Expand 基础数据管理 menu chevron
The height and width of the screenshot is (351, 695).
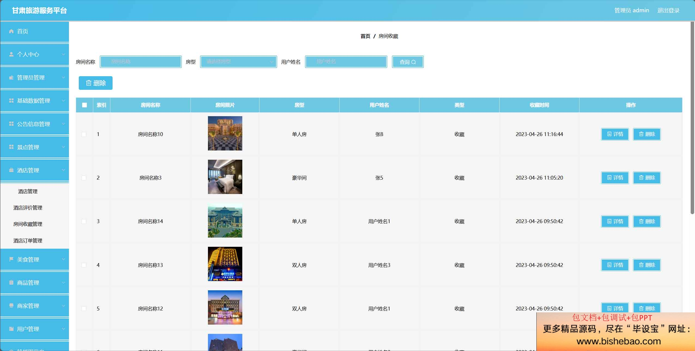[x=63, y=101]
